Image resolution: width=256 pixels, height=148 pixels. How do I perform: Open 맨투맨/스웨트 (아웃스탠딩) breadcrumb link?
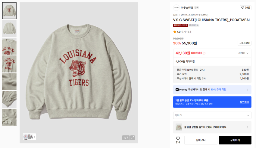pyautogui.click(x=194, y=15)
